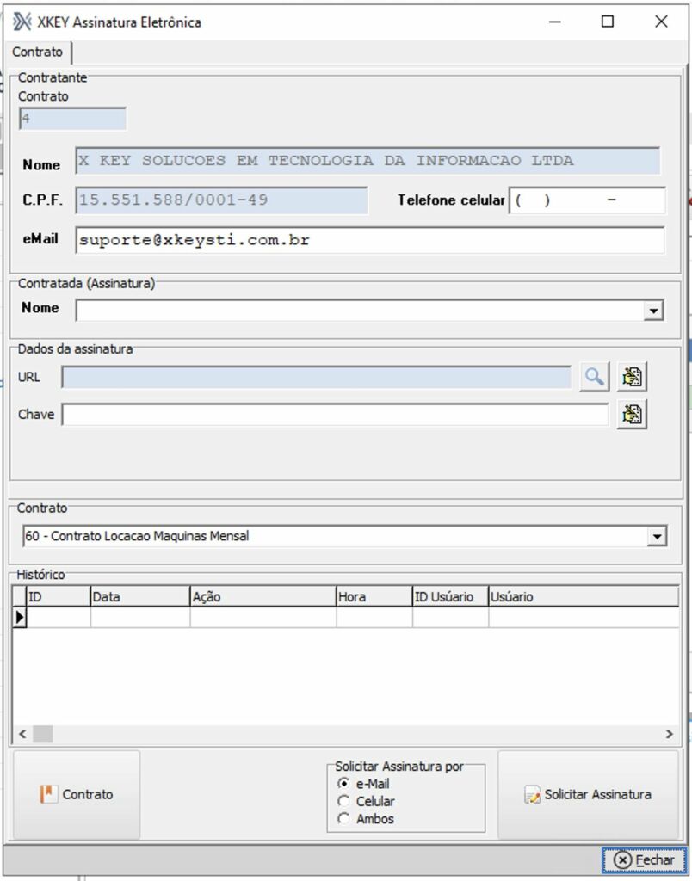Screen dimensions: 692x881
Task: Click the Contrato button with bookmark icon
Action: pyautogui.click(x=77, y=794)
